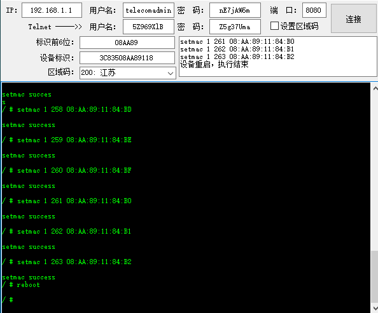The width and height of the screenshot is (378, 313).
Task: Click the reboot command line in terminal
Action: [x=21, y=285]
